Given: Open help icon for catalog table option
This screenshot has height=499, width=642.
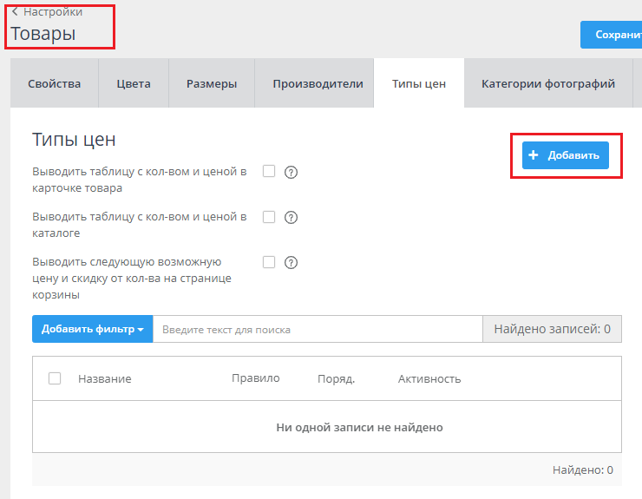Looking at the screenshot, I should click(x=292, y=217).
